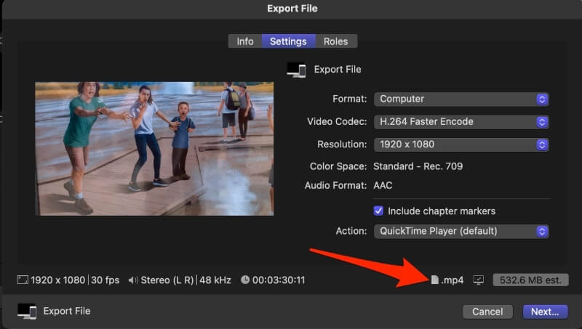Click the Export File window title
The image size is (582, 329).
point(292,9)
